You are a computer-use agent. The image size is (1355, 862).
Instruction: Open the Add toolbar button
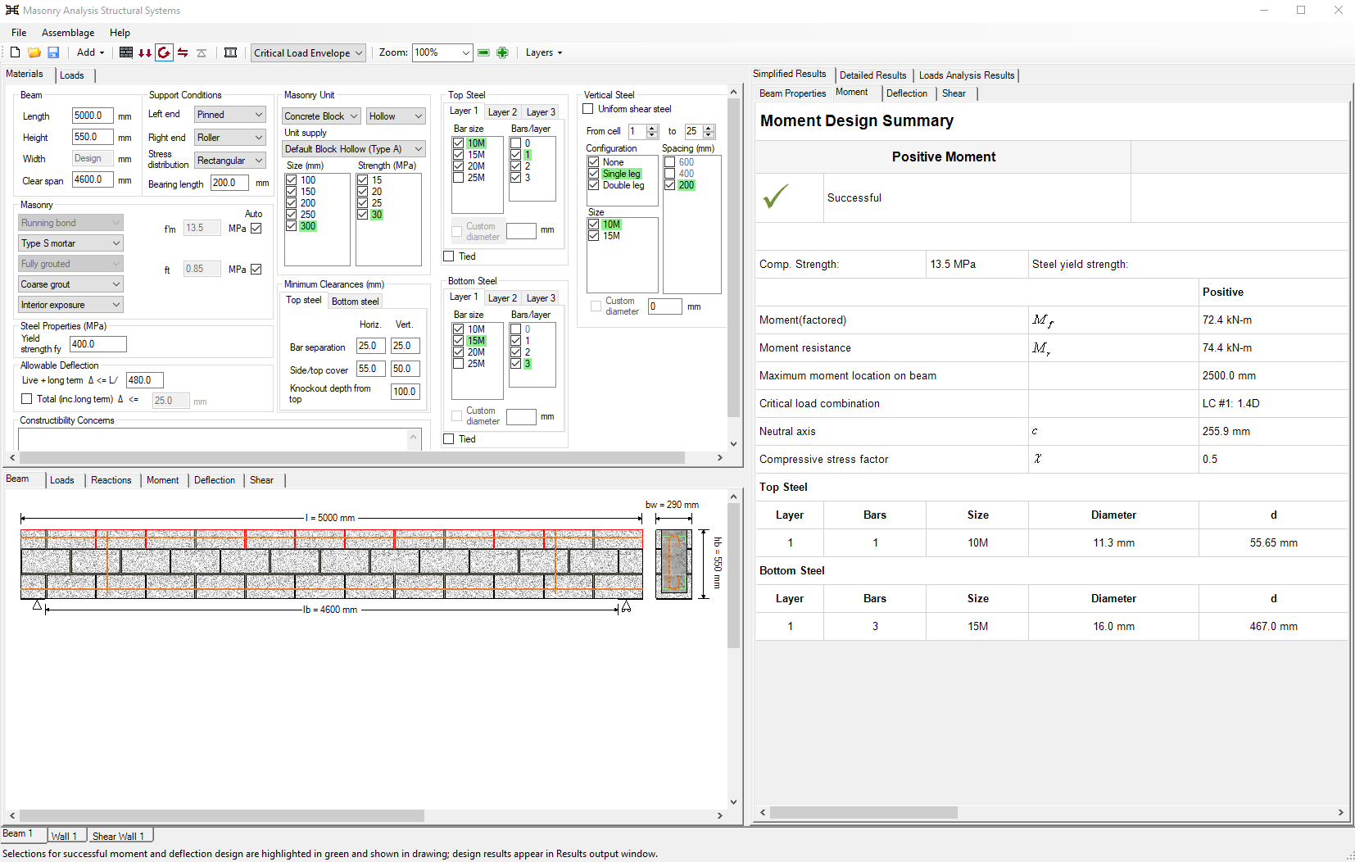click(x=90, y=52)
